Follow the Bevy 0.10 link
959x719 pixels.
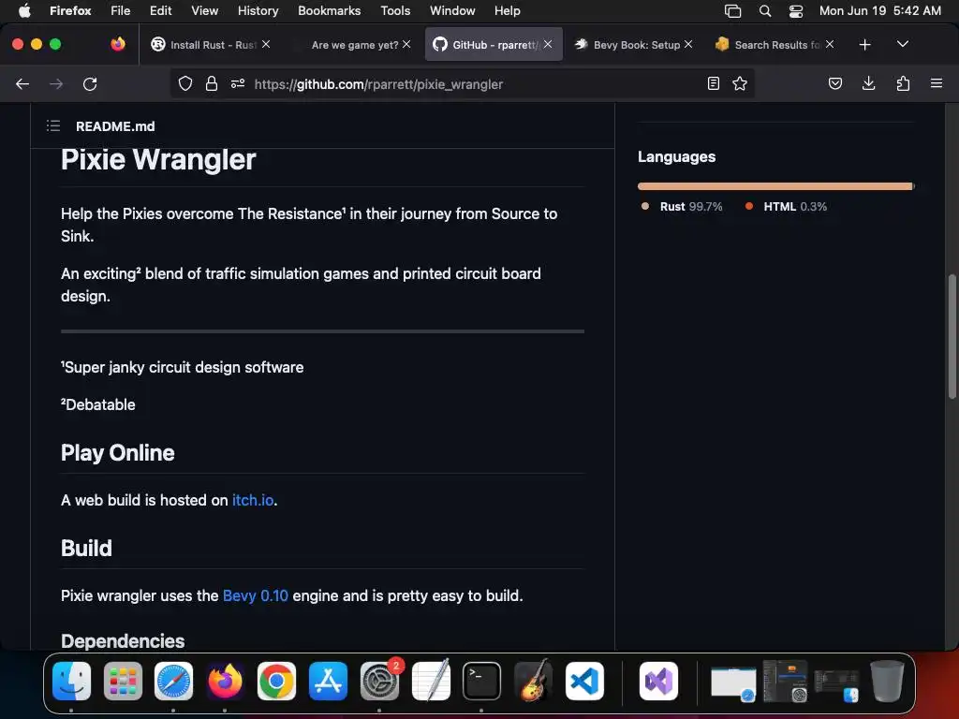(x=255, y=595)
